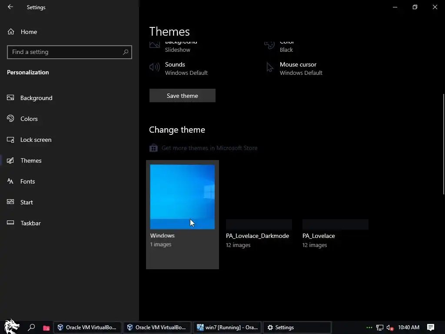The height and width of the screenshot is (334, 445).
Task: Open the network tray icon
Action: pyautogui.click(x=380, y=327)
